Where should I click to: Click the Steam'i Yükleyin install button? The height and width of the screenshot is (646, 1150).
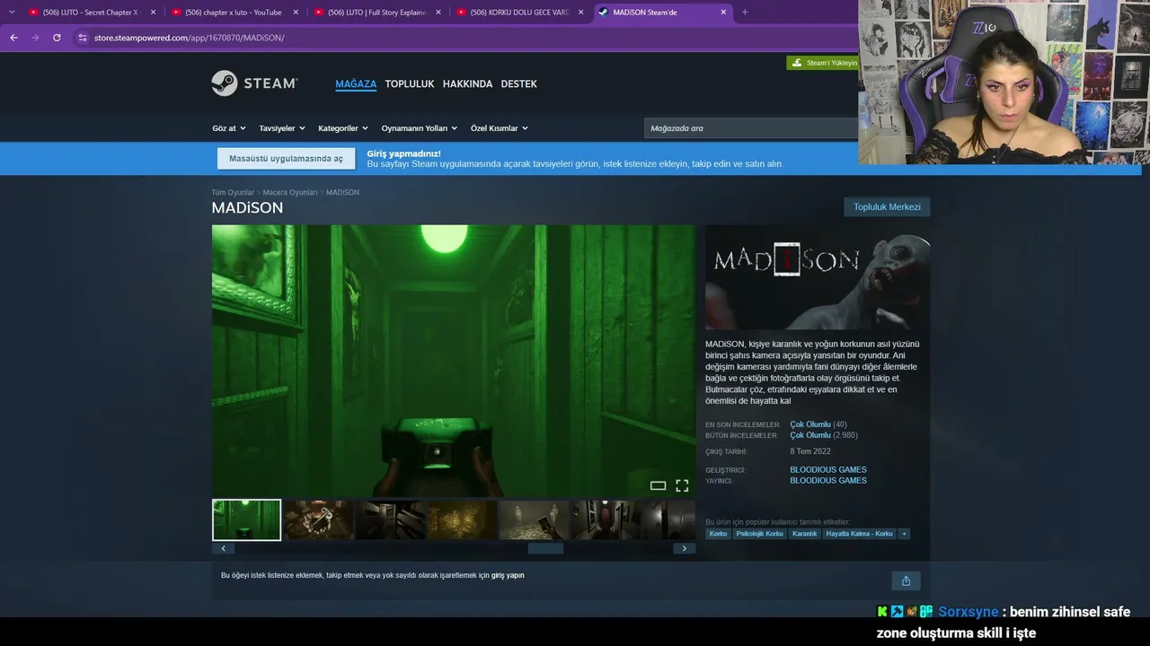tap(823, 63)
